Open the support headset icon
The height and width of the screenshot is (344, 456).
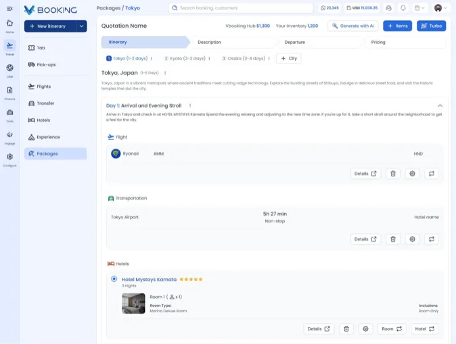(x=388, y=8)
